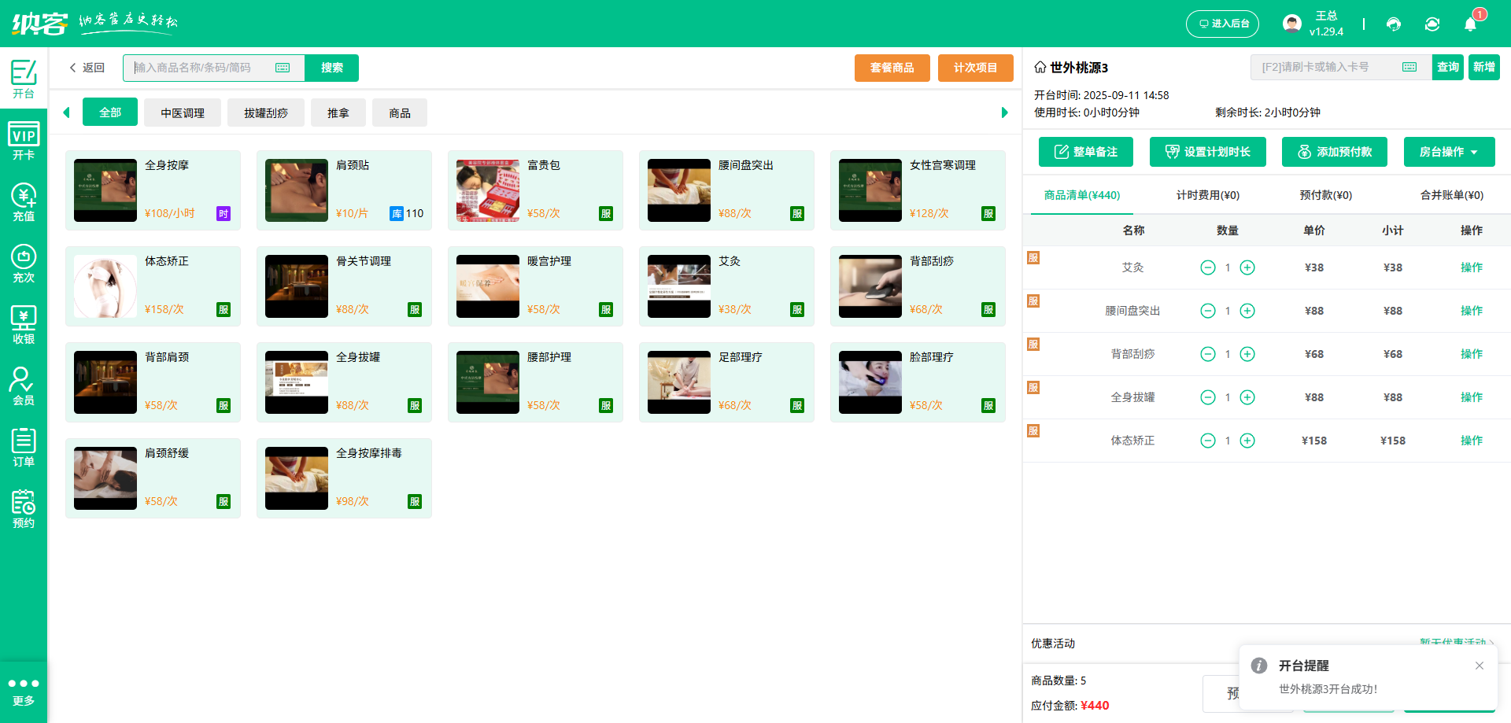This screenshot has height=723, width=1511.
Task: Click the 整单备注 button
Action: tap(1085, 151)
